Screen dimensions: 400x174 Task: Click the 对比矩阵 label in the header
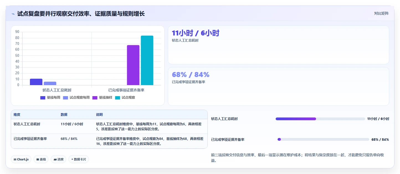pos(381,13)
